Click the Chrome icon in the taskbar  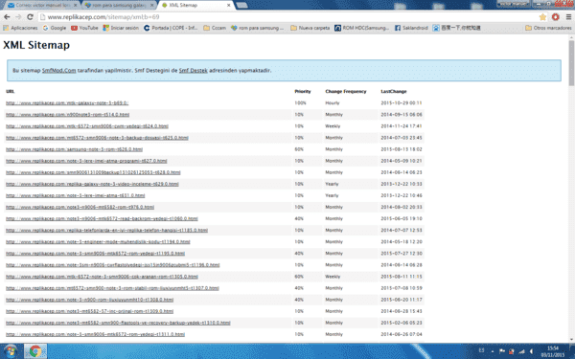(x=35, y=351)
